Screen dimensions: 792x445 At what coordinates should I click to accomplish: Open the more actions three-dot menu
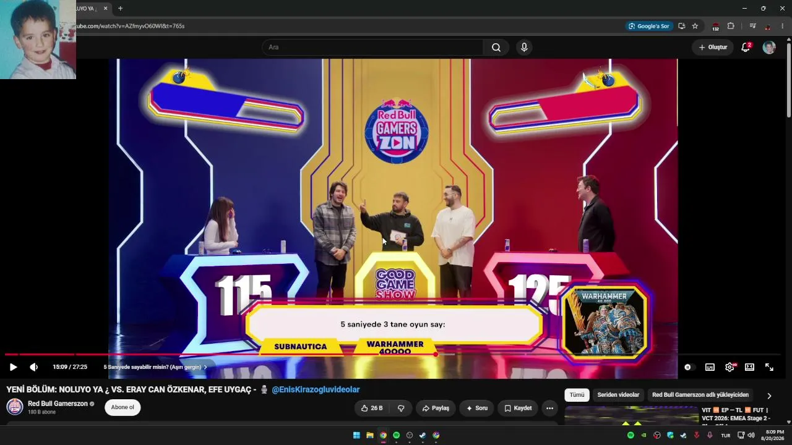coord(549,408)
